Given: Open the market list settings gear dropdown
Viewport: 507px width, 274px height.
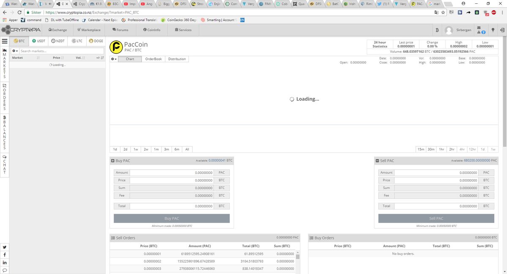Looking at the screenshot, I should 15,51.
